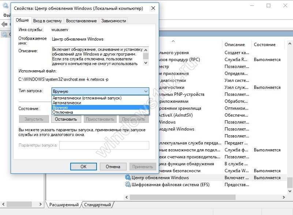Open the Вход в систему tab
Image resolution: width=293 pixels, height=215 pixels.
(47, 21)
